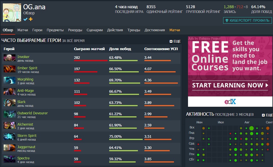Click the blue verified checkmark icon
This screenshot has height=167, width=273.
click(x=25, y=19)
